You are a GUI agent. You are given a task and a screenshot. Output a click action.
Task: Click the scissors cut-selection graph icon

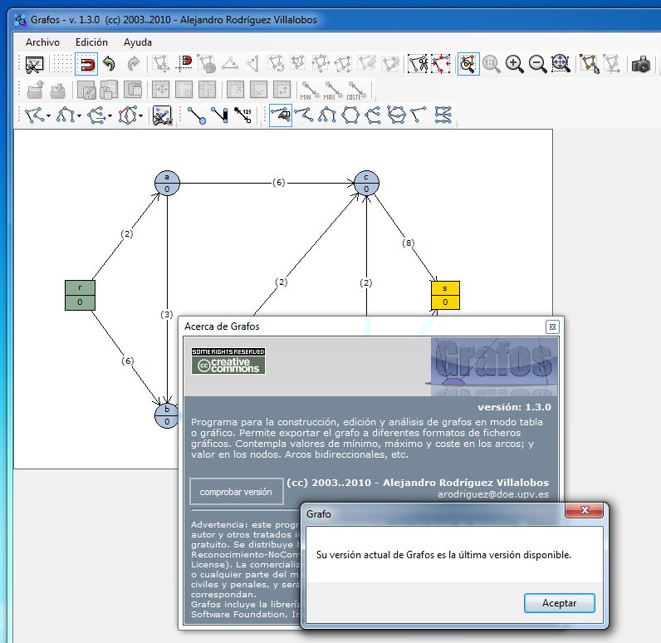tap(419, 64)
